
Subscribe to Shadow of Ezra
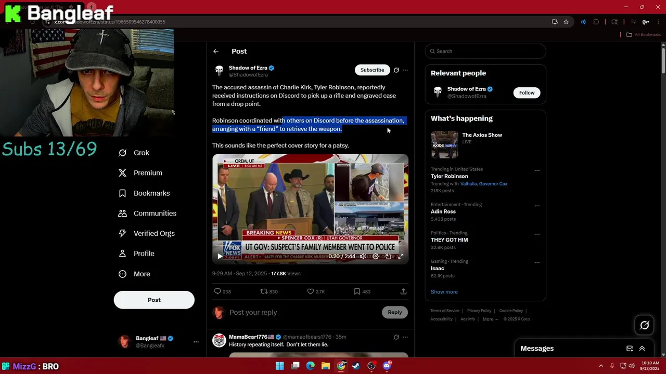372,70
